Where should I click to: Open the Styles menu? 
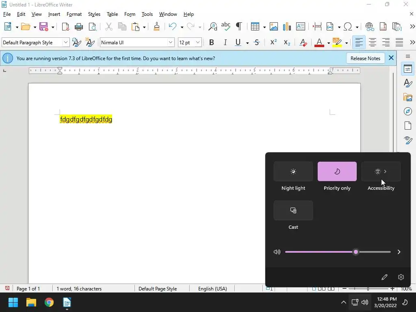pyautogui.click(x=94, y=14)
